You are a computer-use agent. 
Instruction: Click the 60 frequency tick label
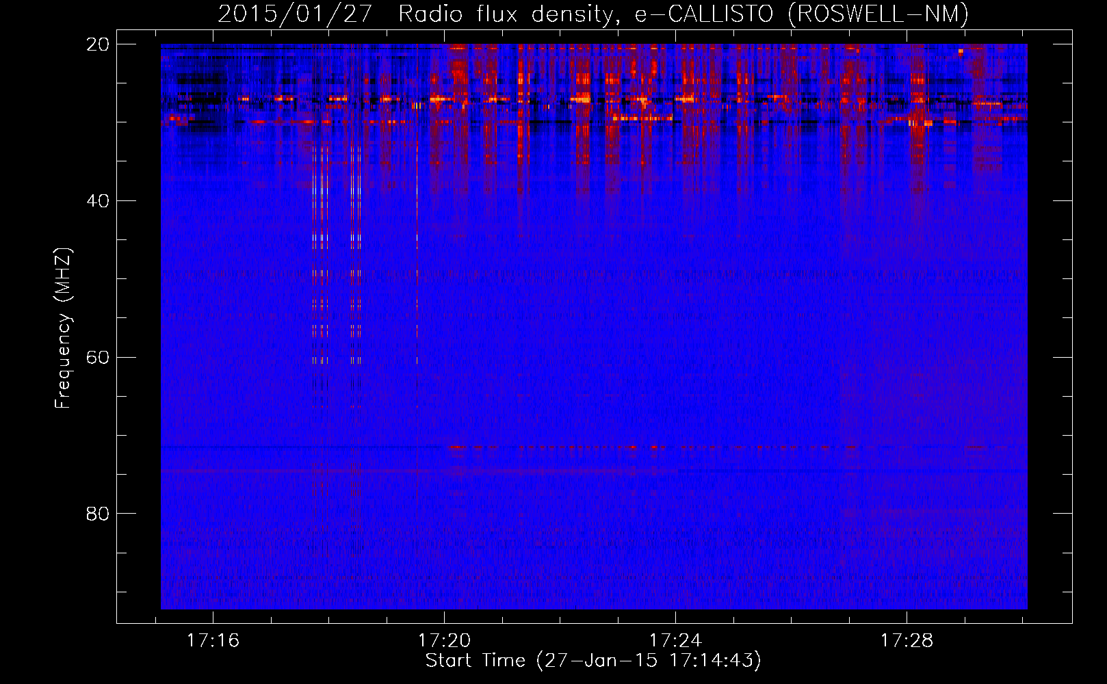click(x=98, y=357)
